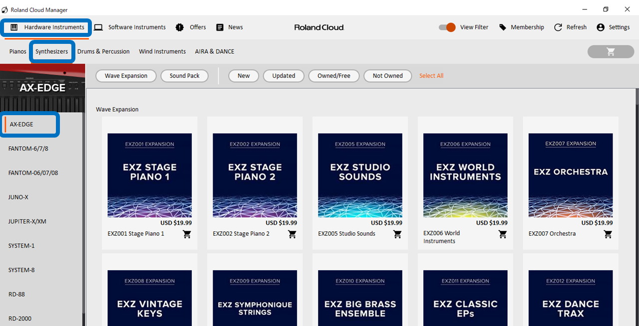This screenshot has height=326, width=639.
Task: Select the Updated filter pill
Action: click(284, 76)
